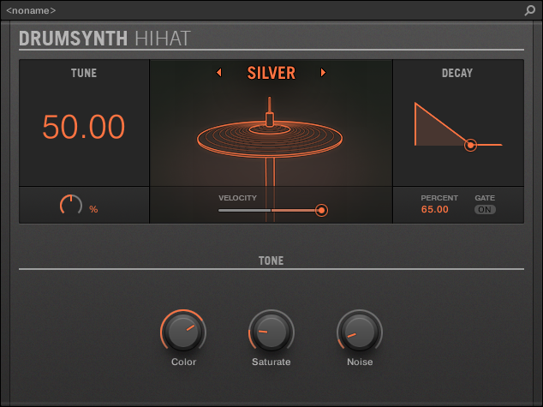Click the TUNE label

tap(84, 74)
